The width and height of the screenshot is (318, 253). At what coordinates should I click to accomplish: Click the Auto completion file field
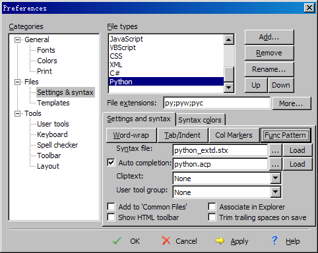(220, 164)
